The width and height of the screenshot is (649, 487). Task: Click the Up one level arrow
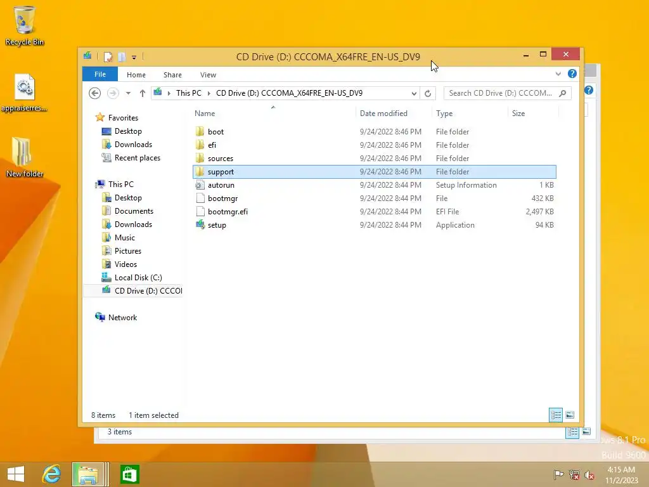pyautogui.click(x=143, y=93)
